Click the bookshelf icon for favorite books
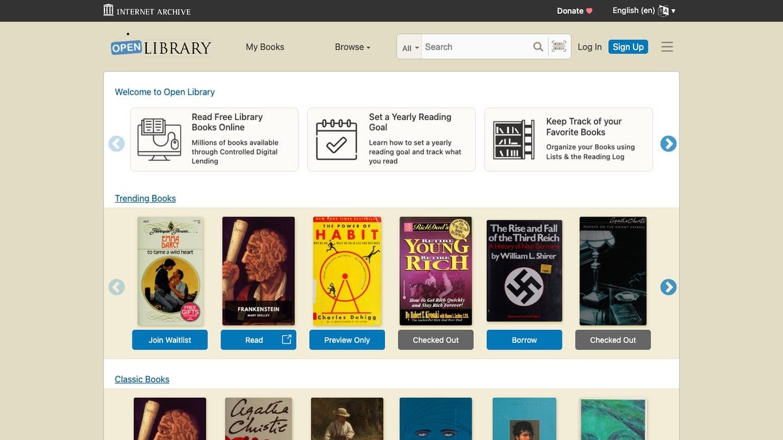Image resolution: width=783 pixels, height=440 pixels. (514, 139)
